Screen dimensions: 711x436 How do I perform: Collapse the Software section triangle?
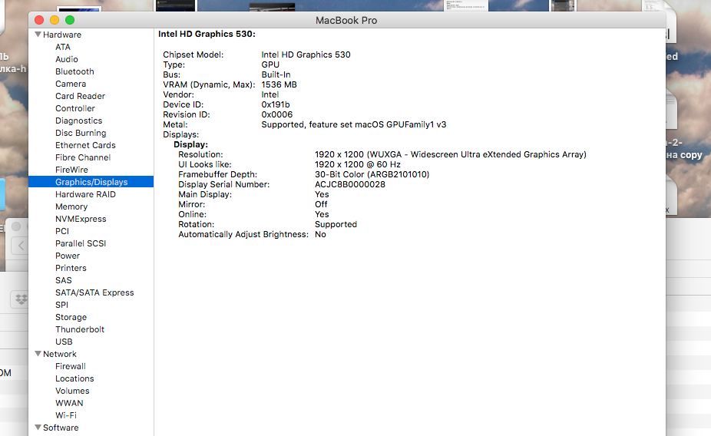pyautogui.click(x=38, y=428)
